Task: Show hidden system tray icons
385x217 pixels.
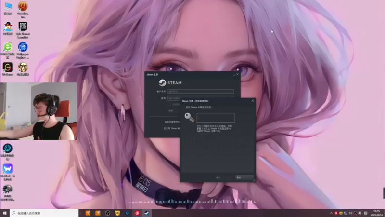Action: click(x=331, y=213)
